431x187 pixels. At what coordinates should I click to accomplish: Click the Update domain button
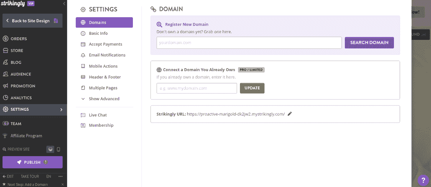coord(252,88)
